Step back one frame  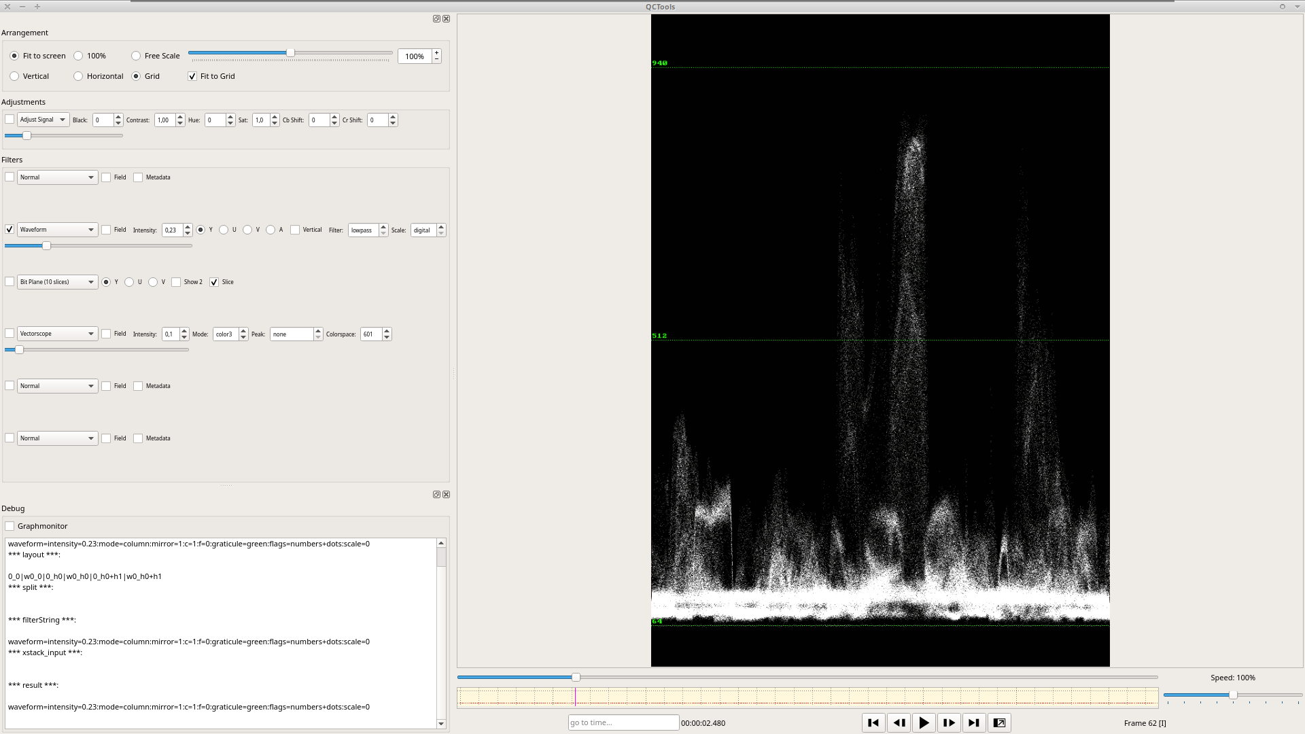[x=899, y=723]
